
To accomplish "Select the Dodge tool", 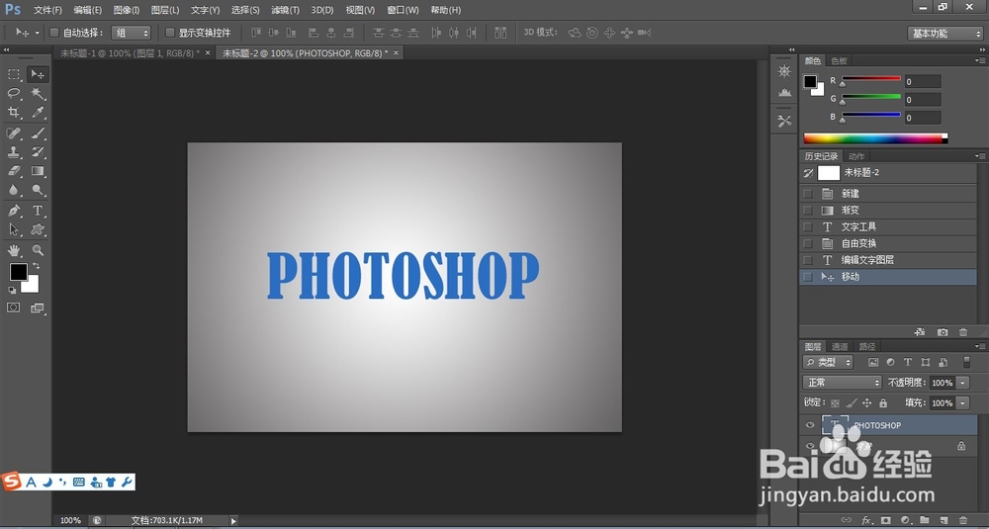I will tap(38, 190).
